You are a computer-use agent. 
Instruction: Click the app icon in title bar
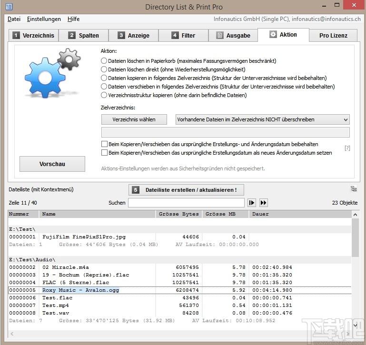[9, 7]
